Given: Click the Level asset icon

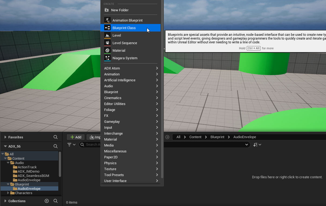Looking at the screenshot, I should (107, 35).
